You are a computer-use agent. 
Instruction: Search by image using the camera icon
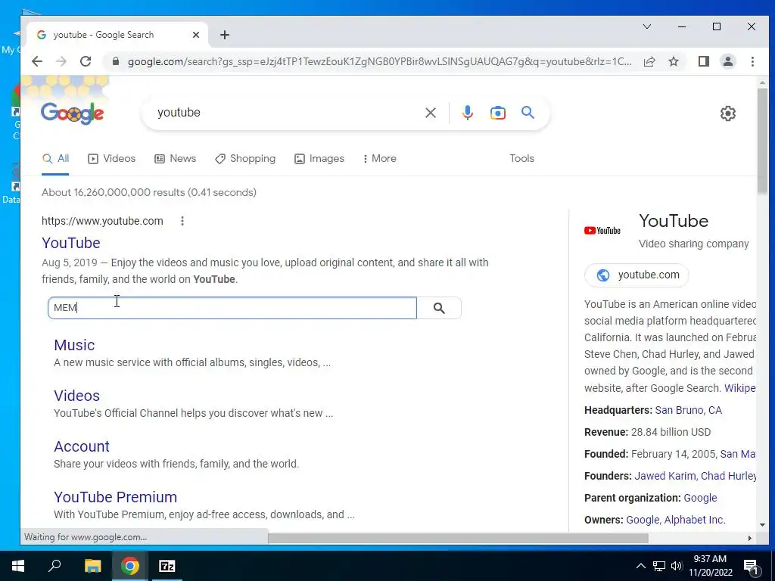(x=498, y=113)
